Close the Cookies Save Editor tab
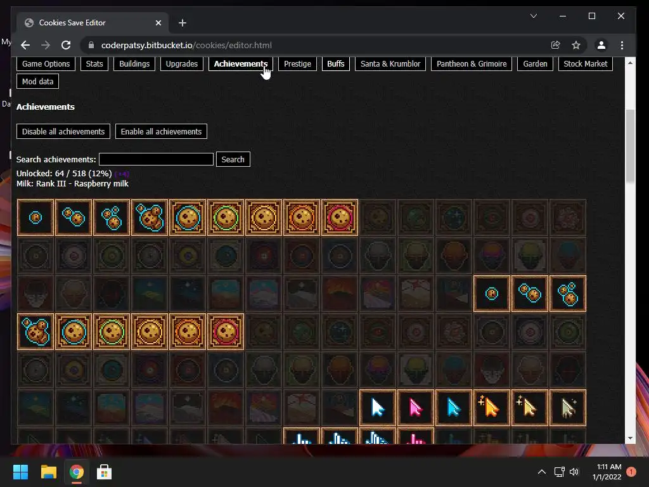Viewport: 649px width, 487px height. [158, 23]
